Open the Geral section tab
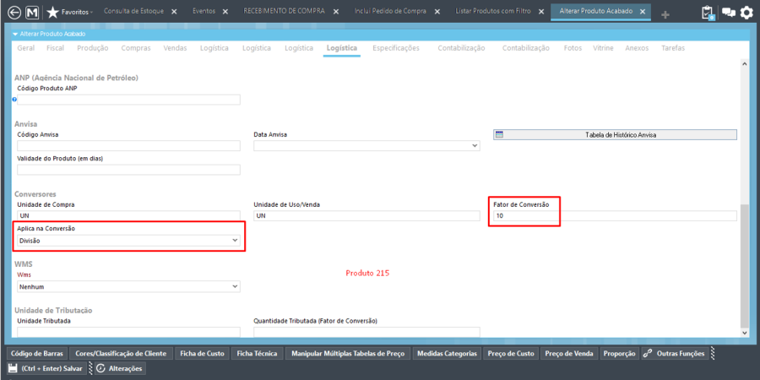The image size is (760, 380). (x=25, y=48)
